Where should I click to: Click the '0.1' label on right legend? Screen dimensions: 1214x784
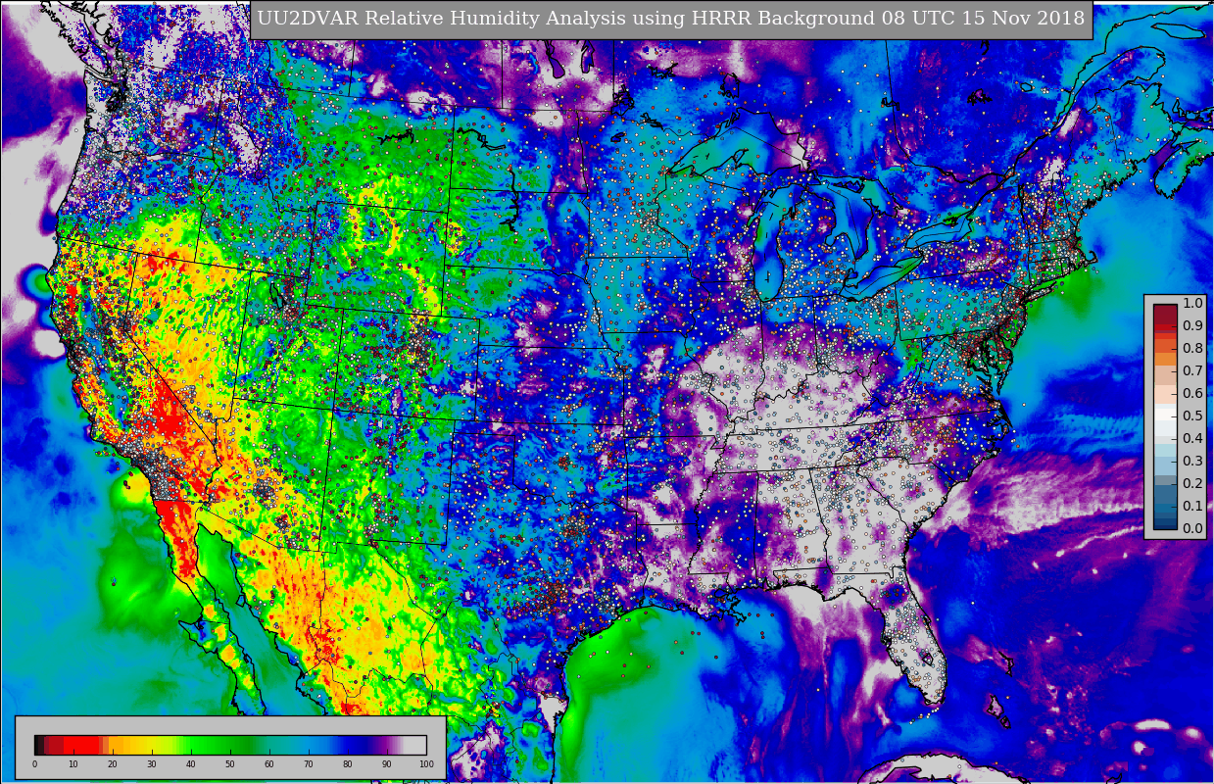1192,506
